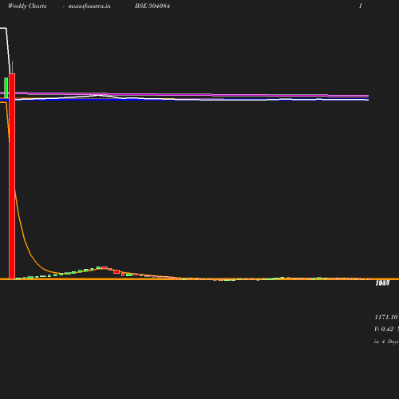
Task: Click the 'munafasutra.in' site label
Action: point(89,6)
